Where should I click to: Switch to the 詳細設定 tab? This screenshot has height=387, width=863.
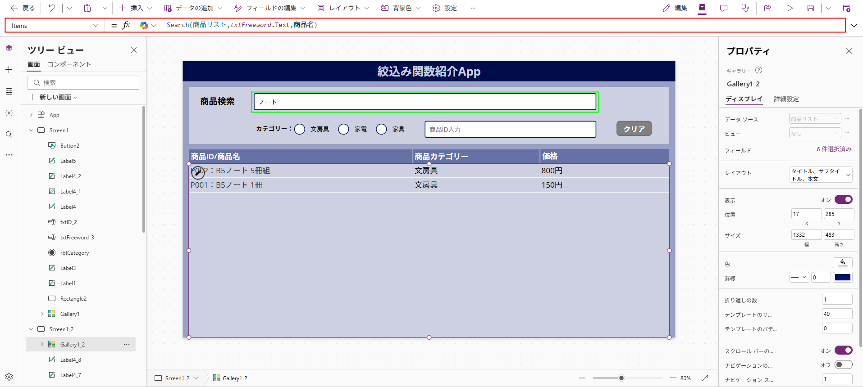pos(786,99)
